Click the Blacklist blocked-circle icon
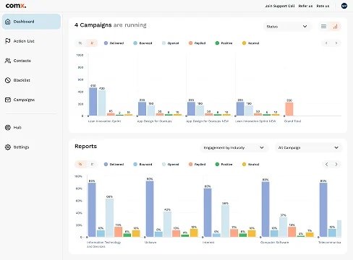The image size is (353, 260). click(x=8, y=80)
